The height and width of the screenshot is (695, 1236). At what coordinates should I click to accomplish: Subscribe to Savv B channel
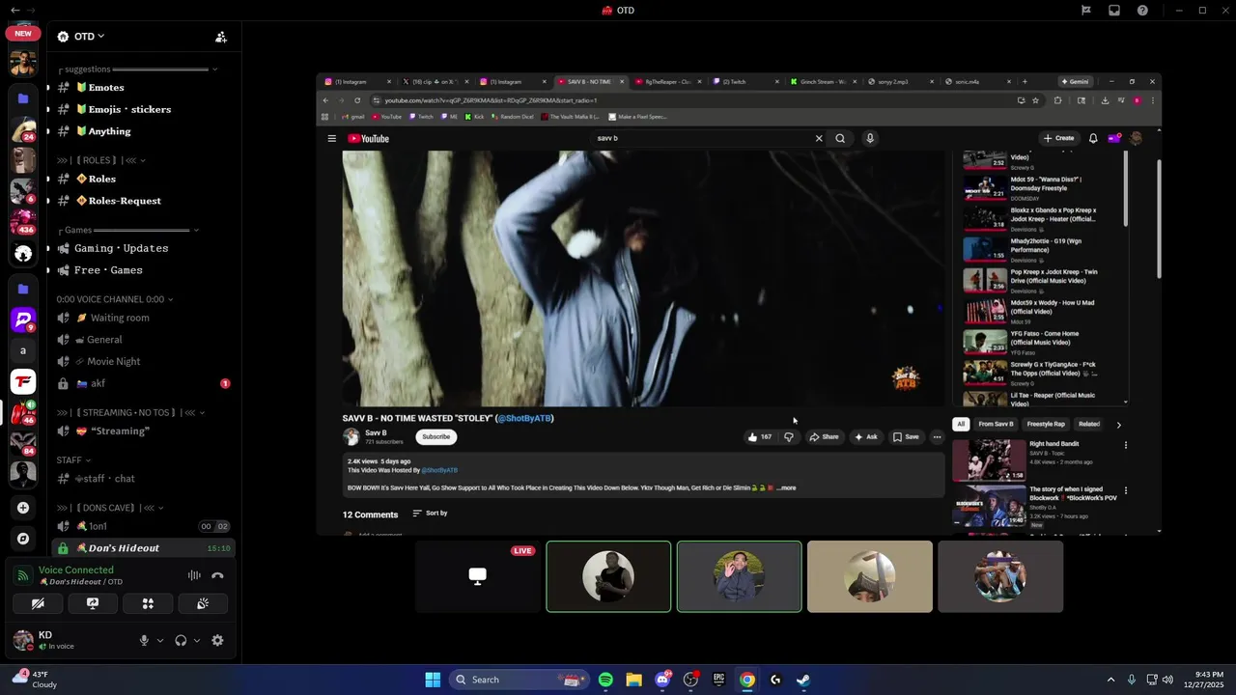[x=435, y=437]
